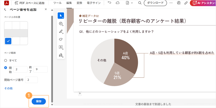This screenshot has height=108, width=216.
Task: Click the 開始 page input field
Action: pyautogui.click(x=20, y=69)
